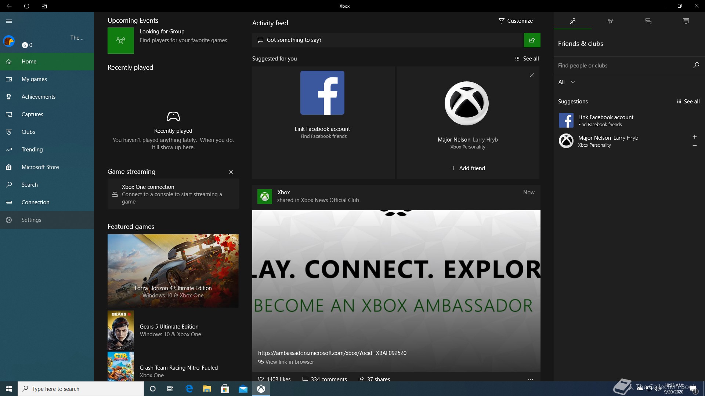705x396 pixels.
Task: Open Connection in sidebar
Action: coord(47,202)
